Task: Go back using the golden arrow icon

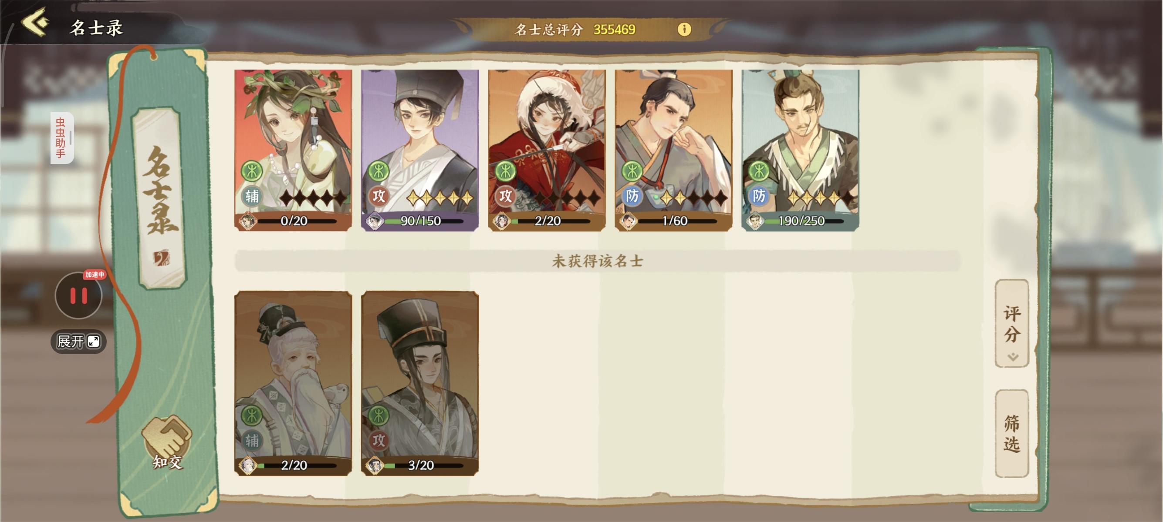Action: (35, 23)
